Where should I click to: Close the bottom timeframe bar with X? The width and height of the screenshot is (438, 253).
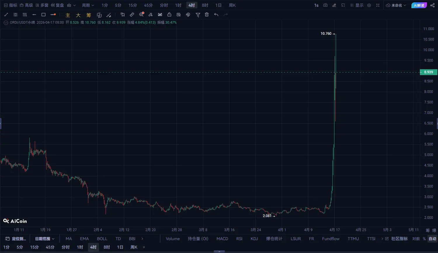pos(144,247)
